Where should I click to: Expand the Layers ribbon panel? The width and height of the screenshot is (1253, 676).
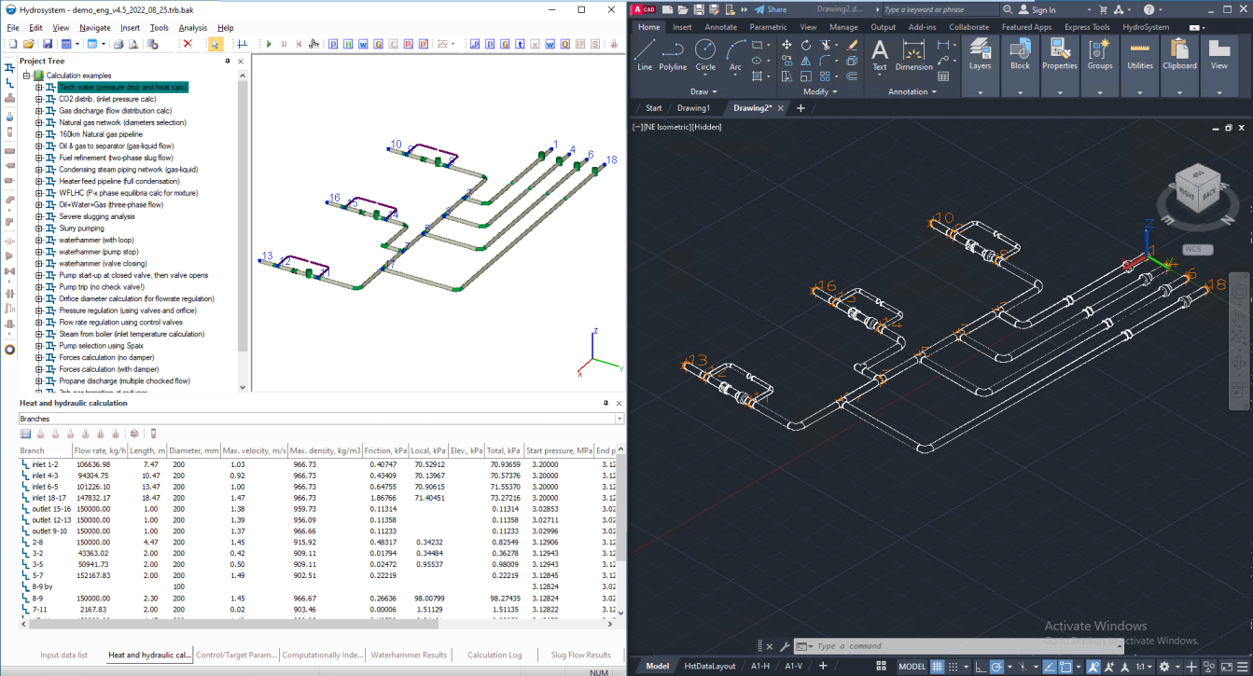980,92
